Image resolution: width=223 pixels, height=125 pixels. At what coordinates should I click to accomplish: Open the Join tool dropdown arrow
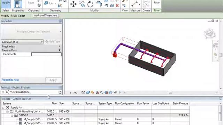tap(56, 3)
